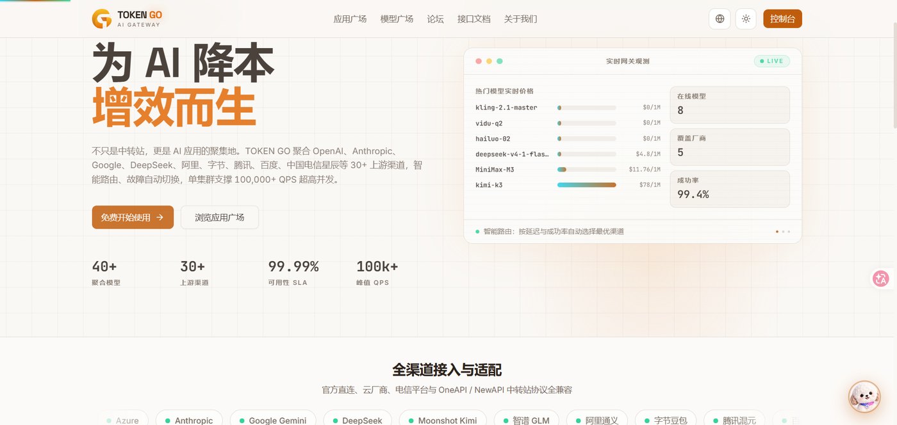The height and width of the screenshot is (425, 897).
Task: Select the 阿里通义 channel chip
Action: [x=597, y=420]
